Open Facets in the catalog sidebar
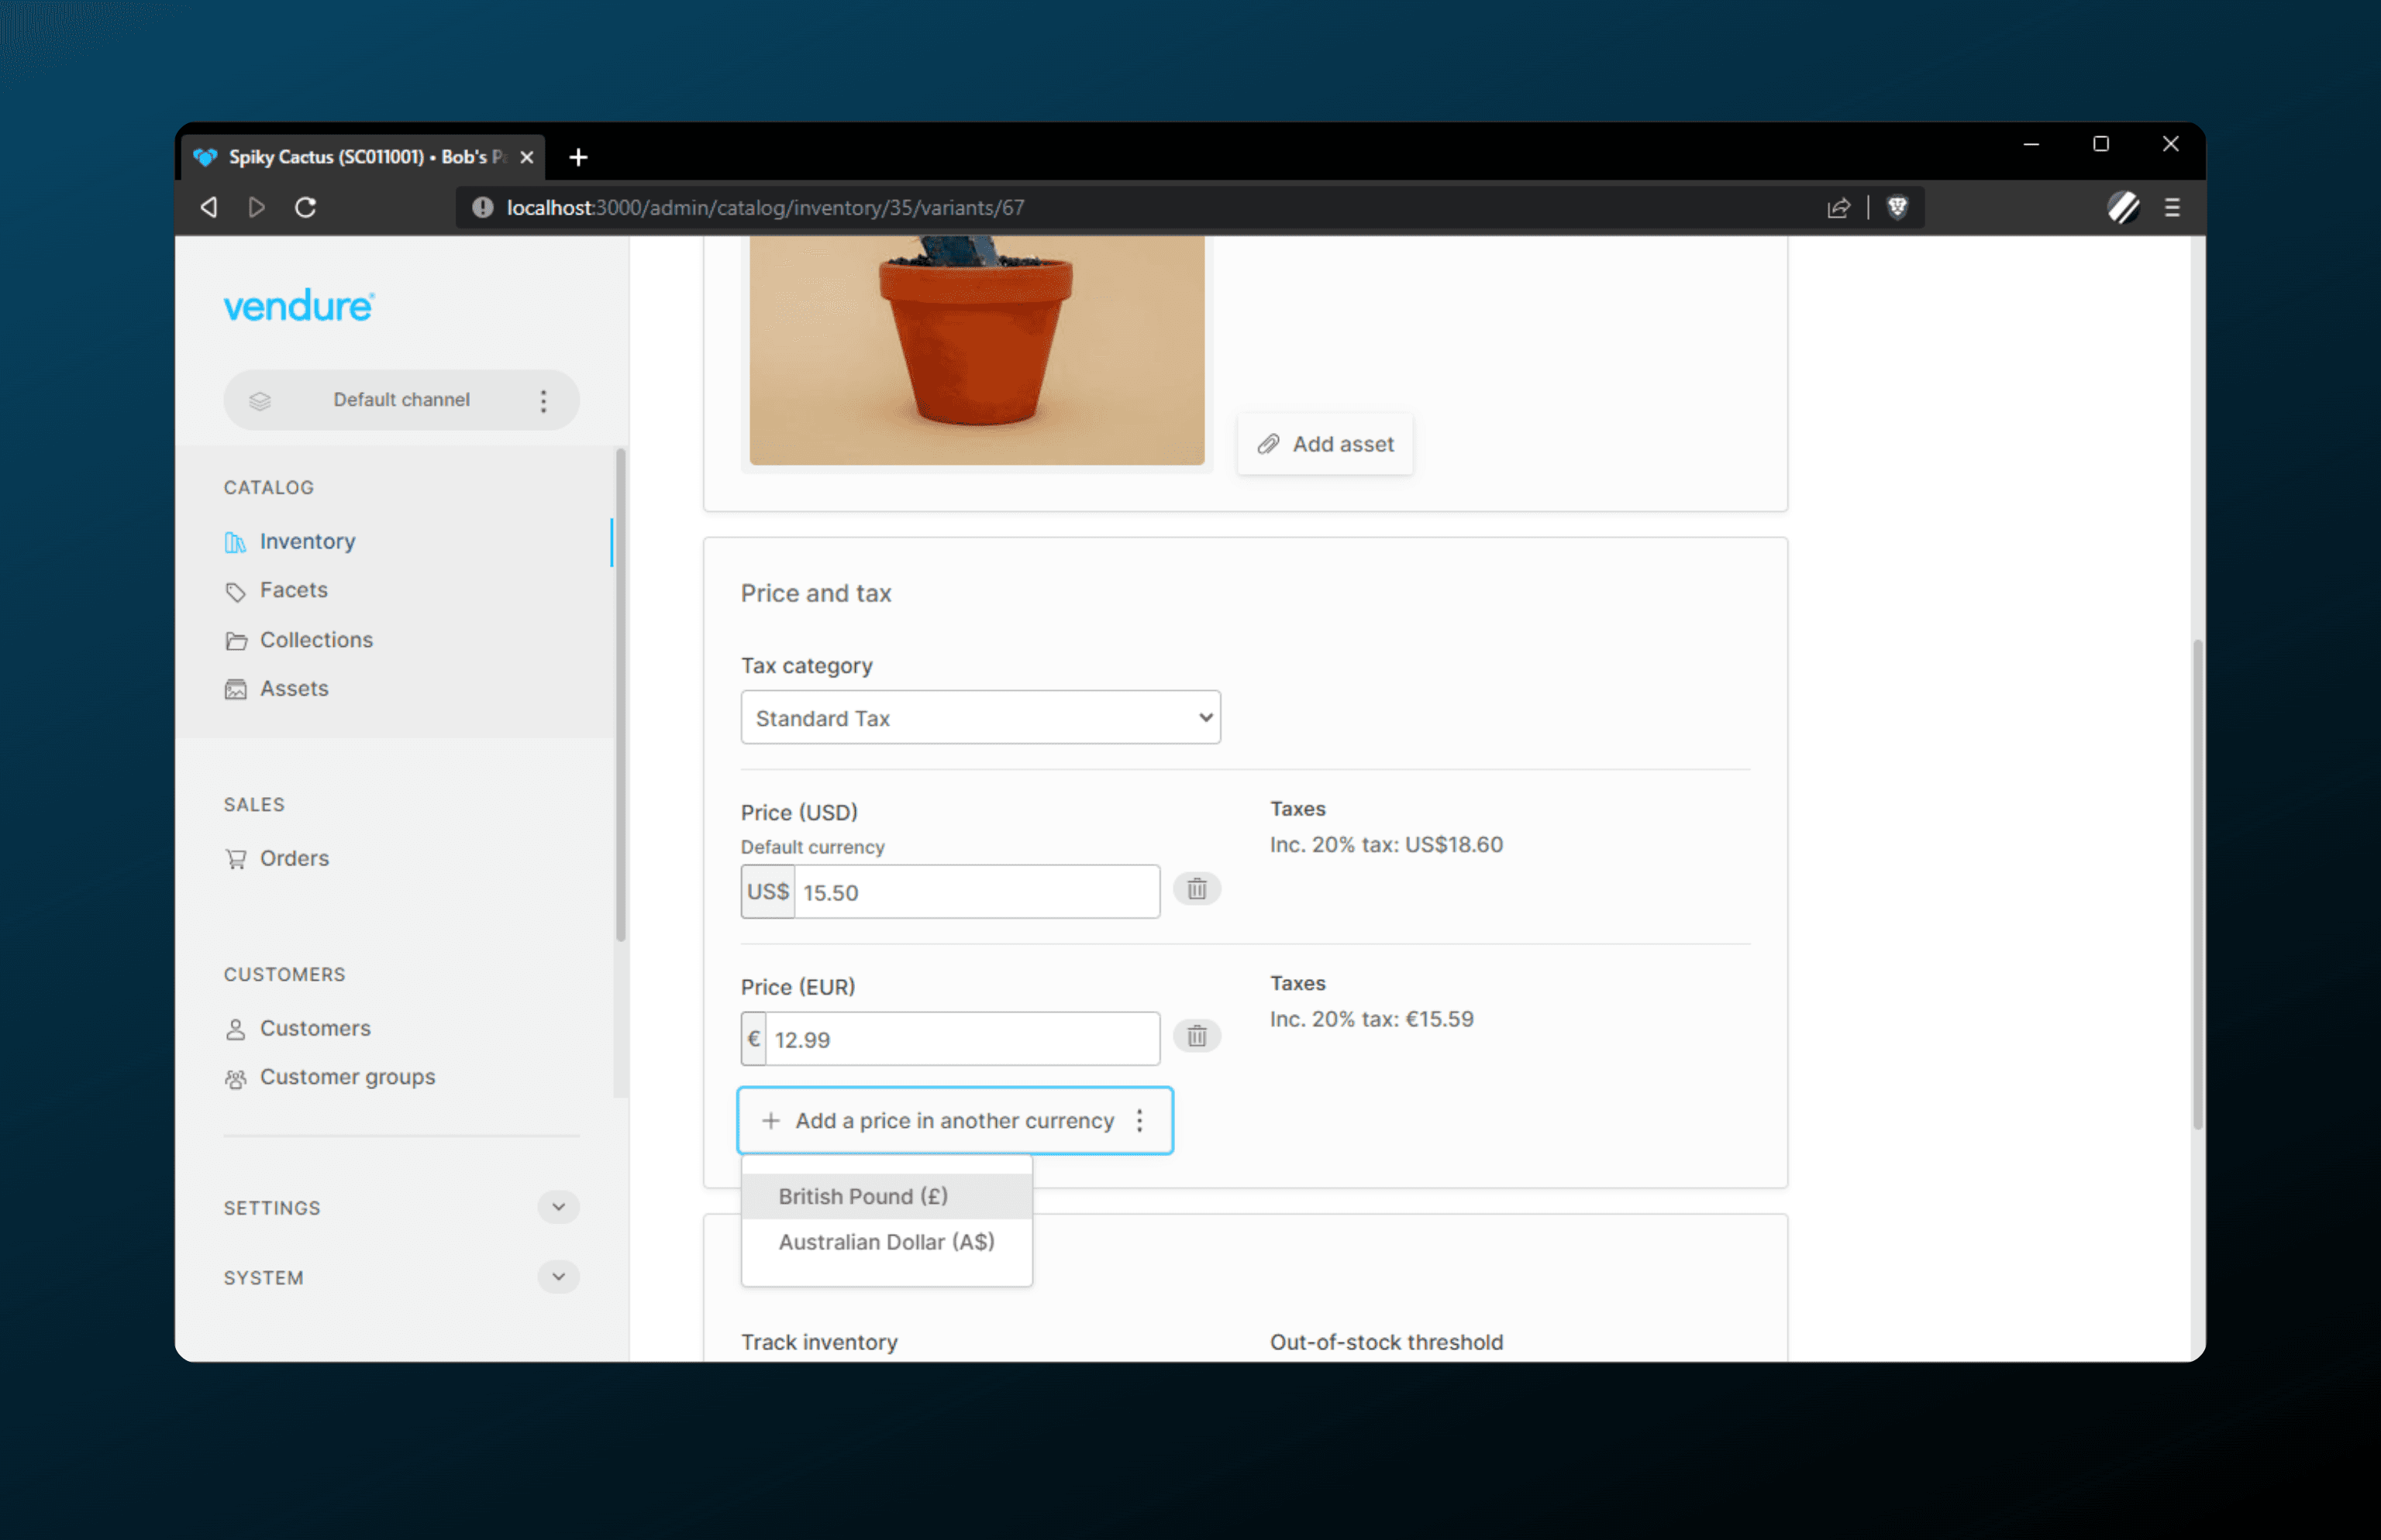The height and width of the screenshot is (1540, 2381). click(293, 590)
